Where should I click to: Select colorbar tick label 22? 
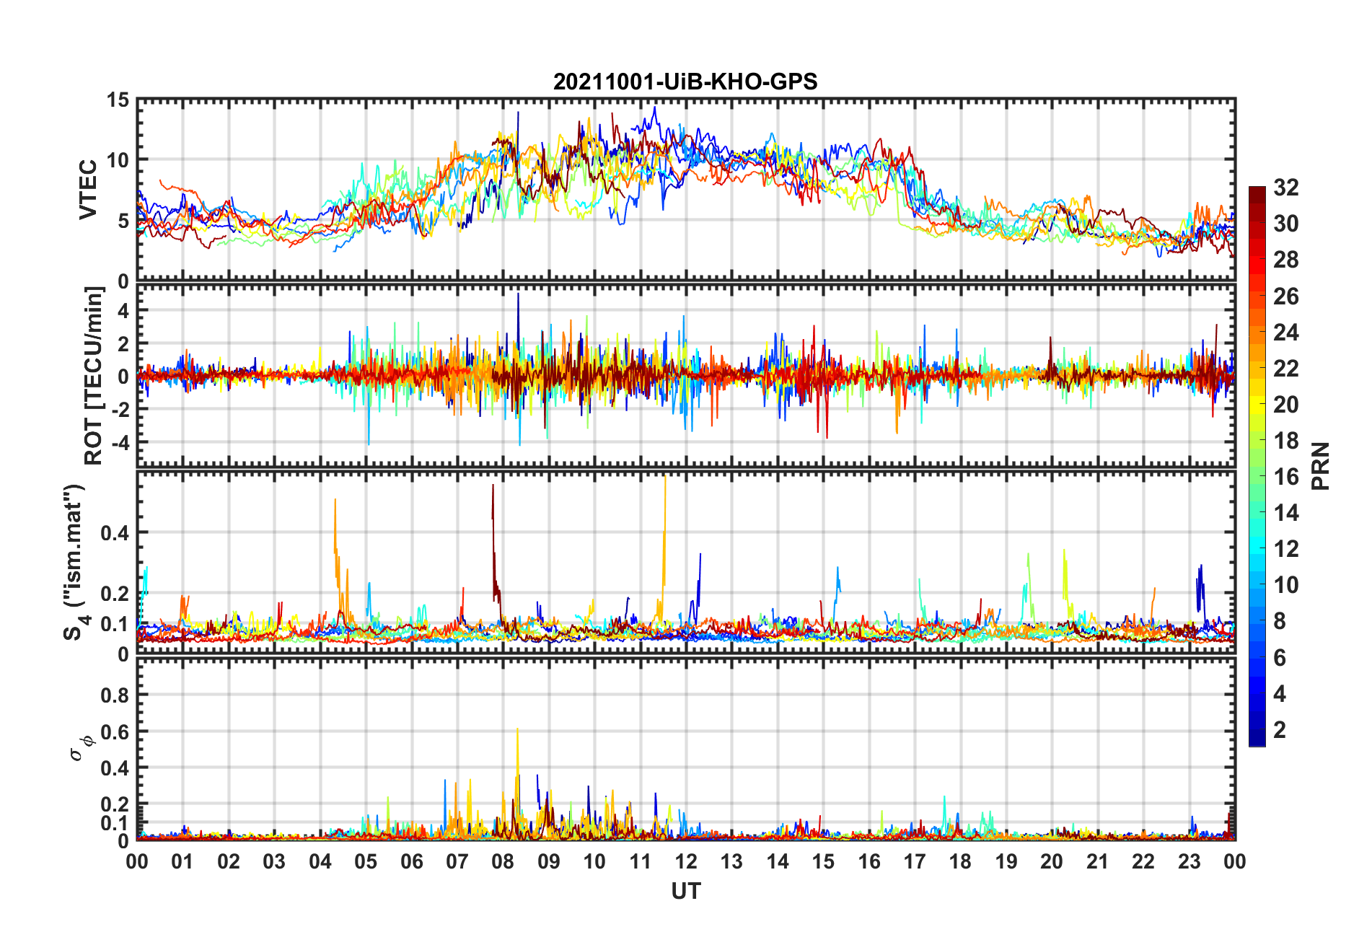pyautogui.click(x=1286, y=369)
